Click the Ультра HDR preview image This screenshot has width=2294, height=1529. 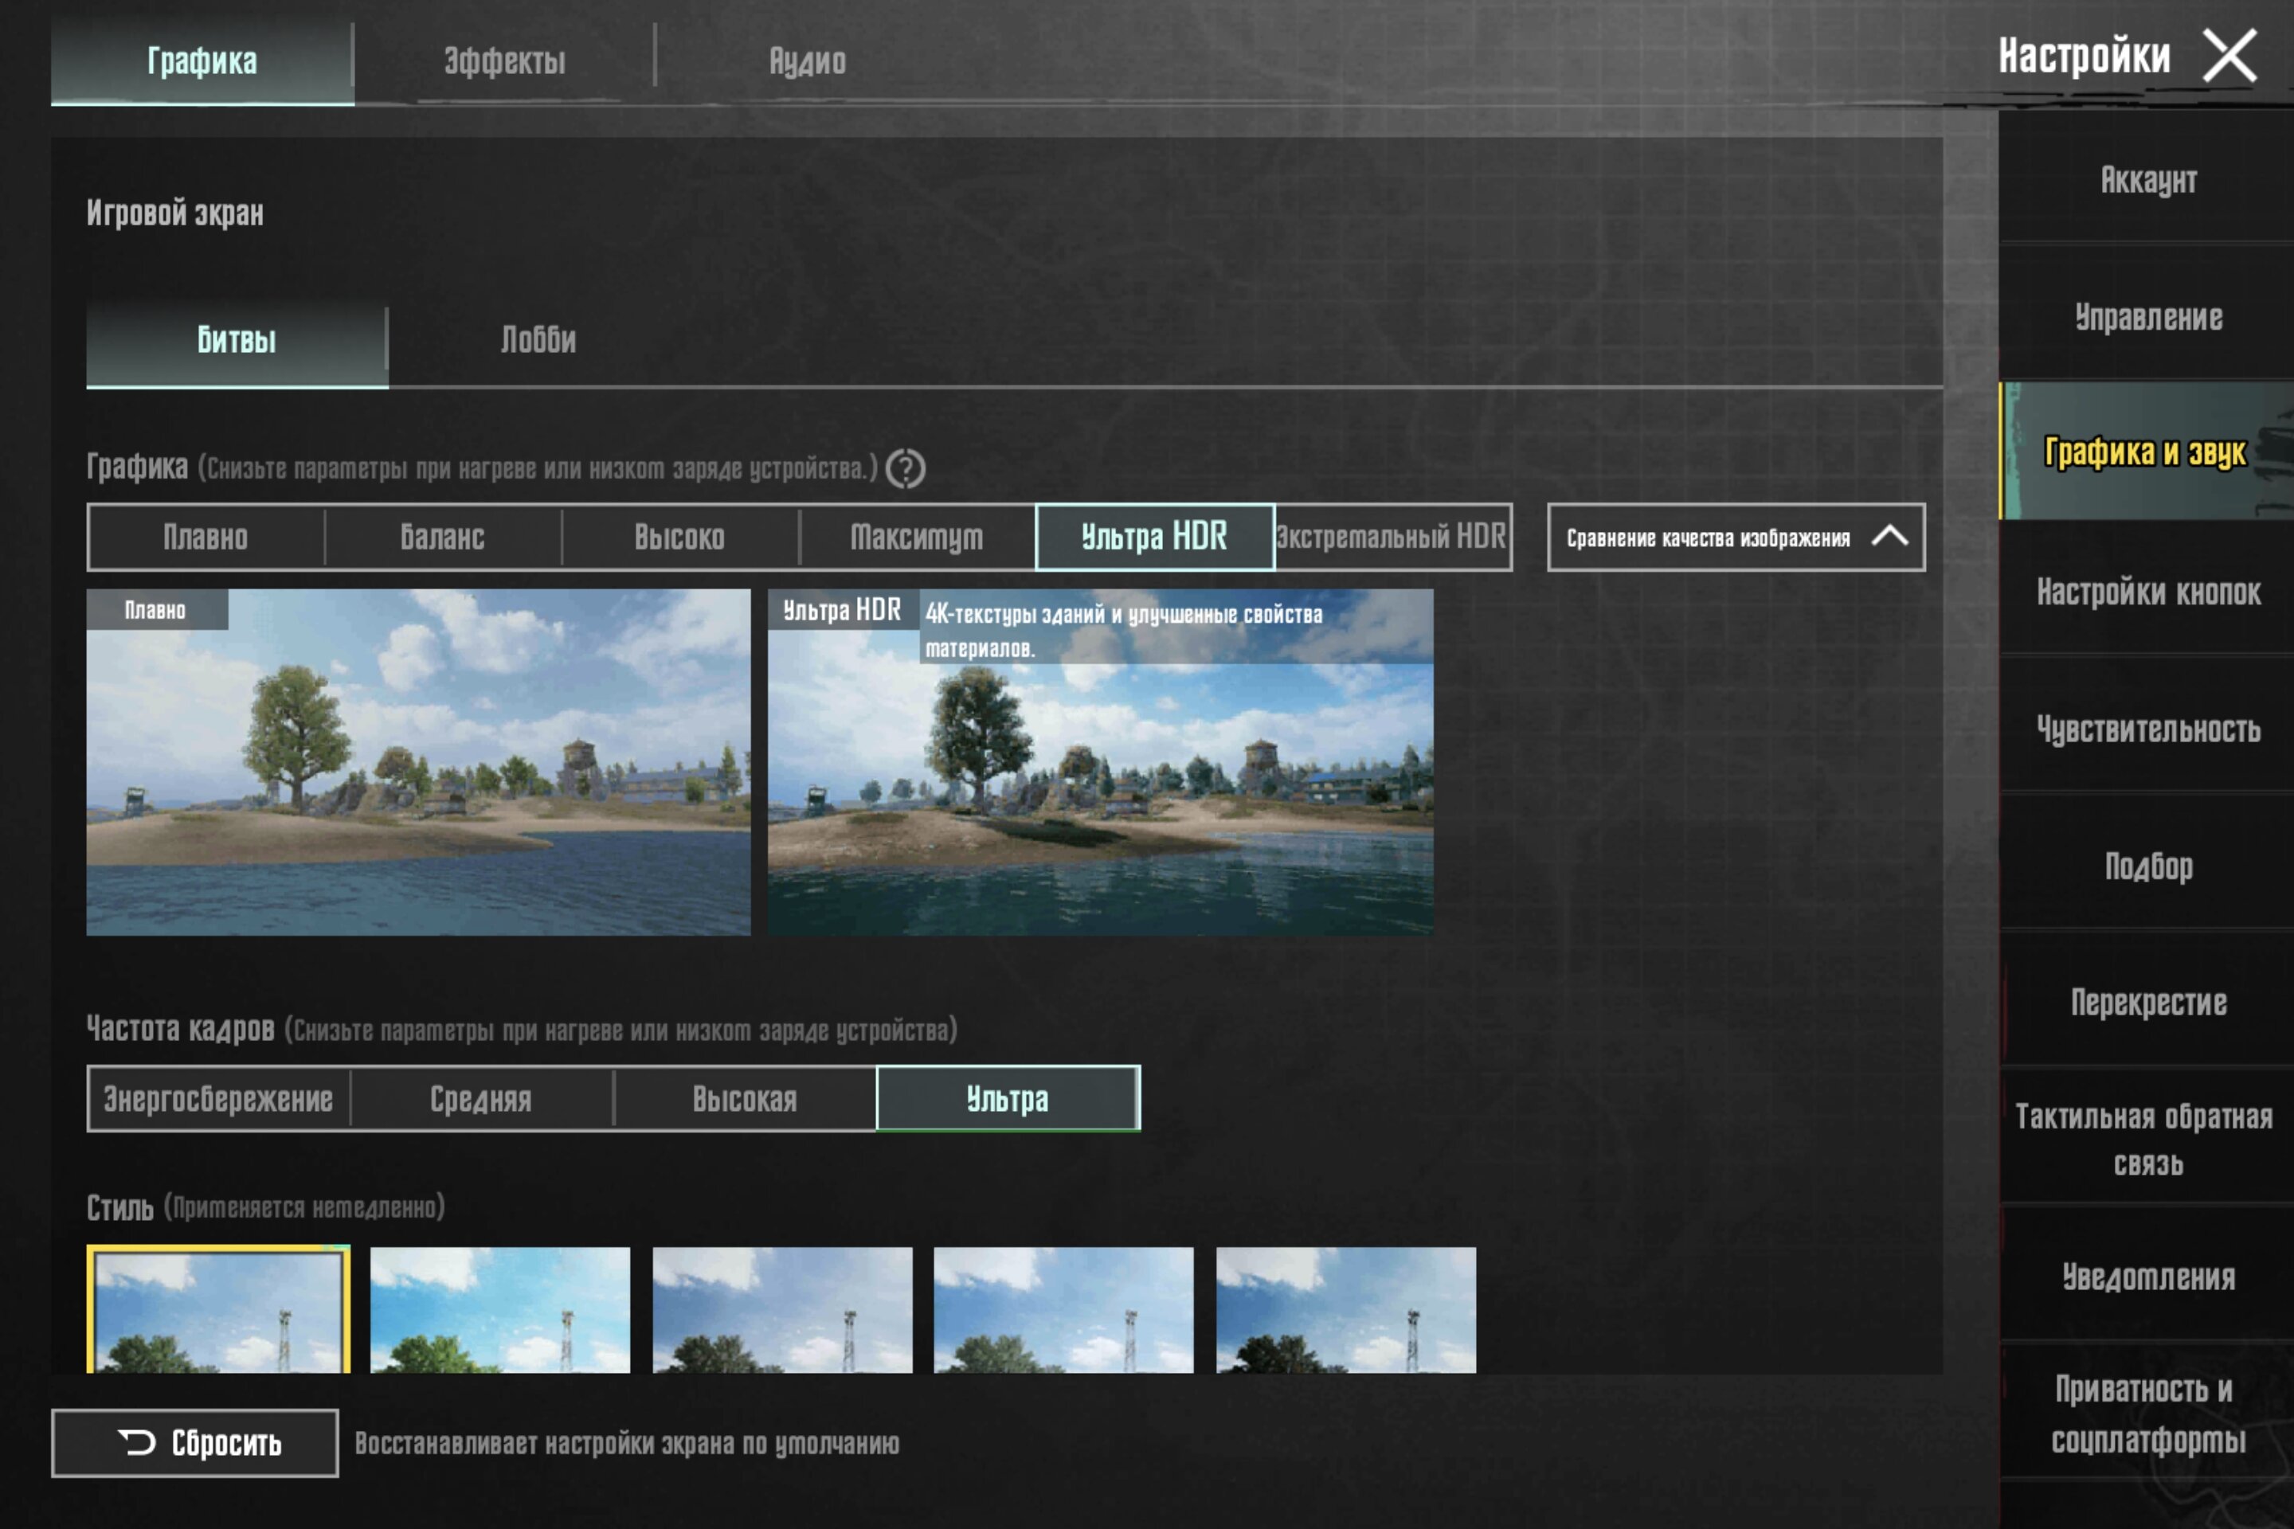(x=1100, y=763)
